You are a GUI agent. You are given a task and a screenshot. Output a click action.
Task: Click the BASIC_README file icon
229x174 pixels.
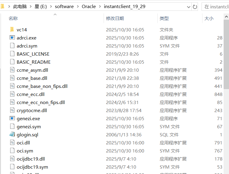click(12, 62)
